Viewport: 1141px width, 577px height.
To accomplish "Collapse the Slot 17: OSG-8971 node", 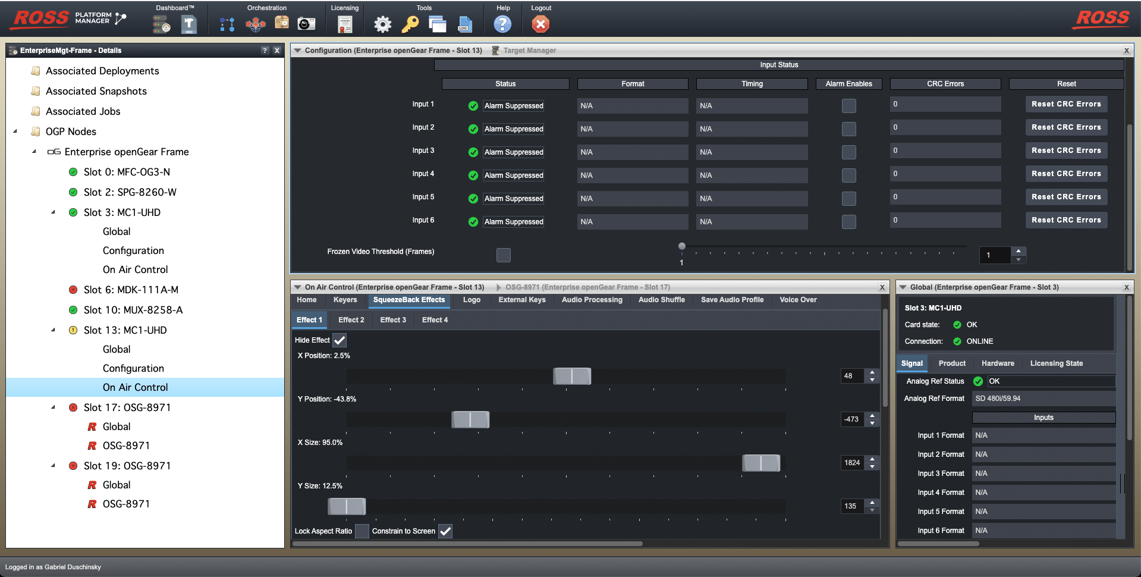I will 54,407.
